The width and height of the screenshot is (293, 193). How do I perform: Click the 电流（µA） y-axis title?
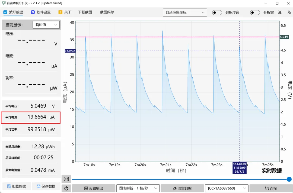click(x=65, y=93)
